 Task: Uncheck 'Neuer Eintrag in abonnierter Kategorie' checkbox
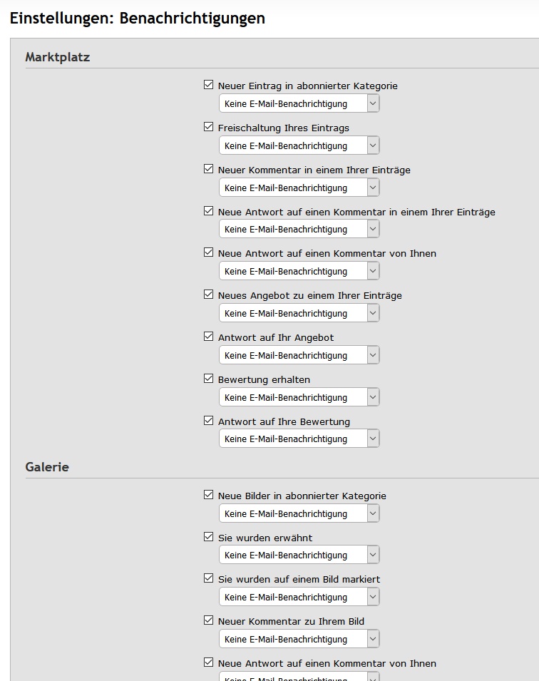208,85
